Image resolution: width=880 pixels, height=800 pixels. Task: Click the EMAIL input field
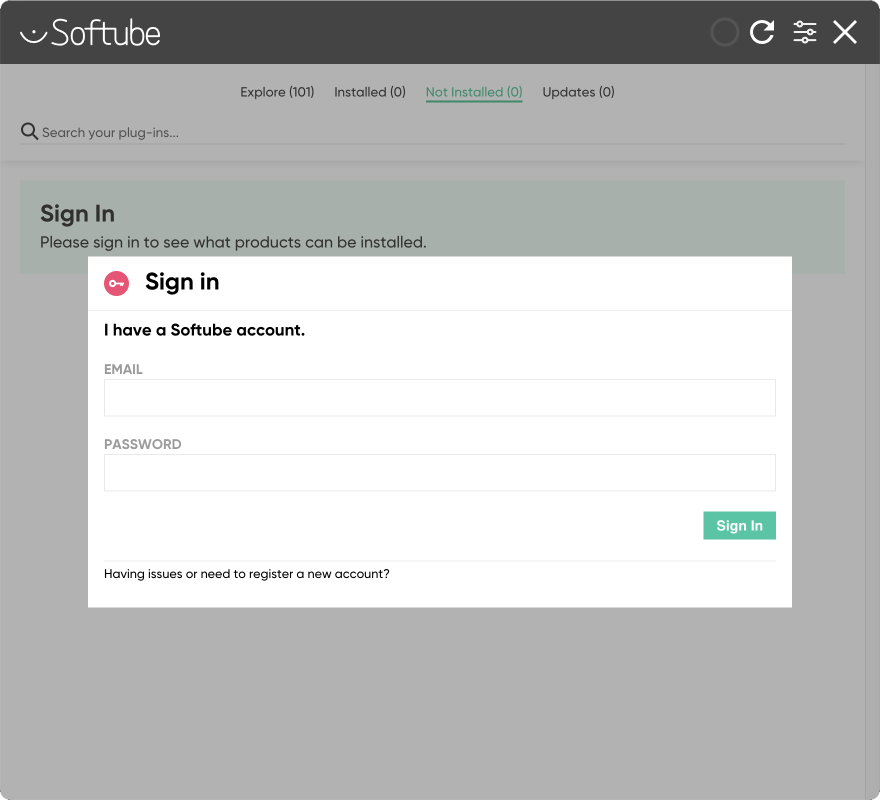[440, 398]
